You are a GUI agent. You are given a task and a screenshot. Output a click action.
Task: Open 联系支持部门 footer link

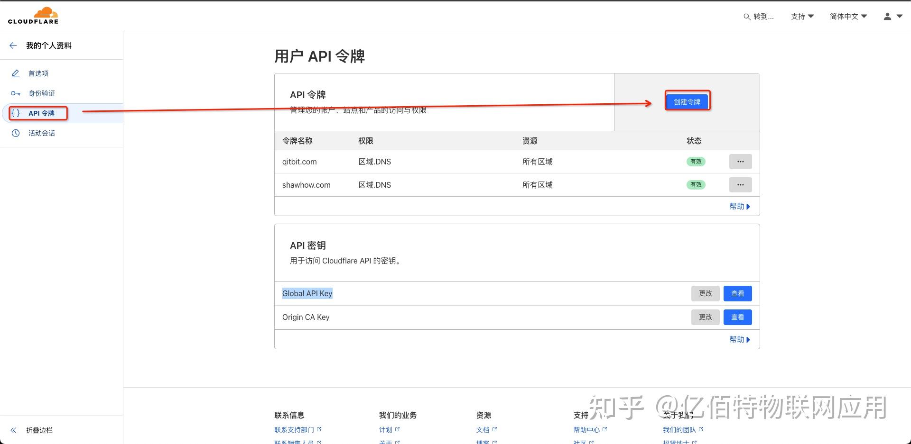click(294, 430)
